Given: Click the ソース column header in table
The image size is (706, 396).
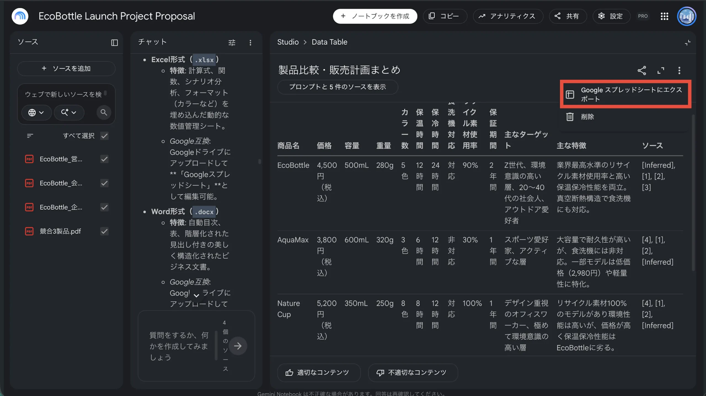Looking at the screenshot, I should point(652,146).
